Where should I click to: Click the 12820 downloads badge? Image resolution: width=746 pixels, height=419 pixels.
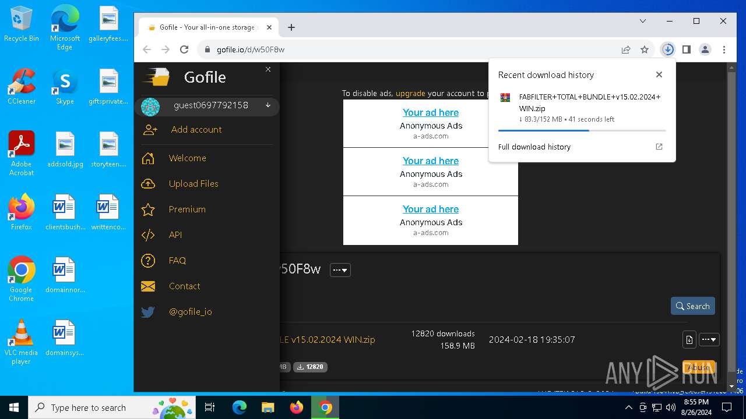(310, 367)
